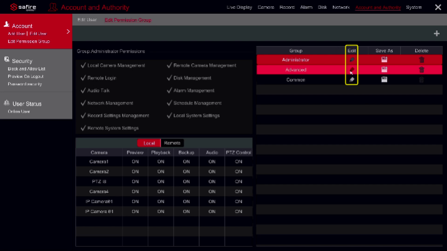Click Save As icon for Advanced group

click(385, 70)
